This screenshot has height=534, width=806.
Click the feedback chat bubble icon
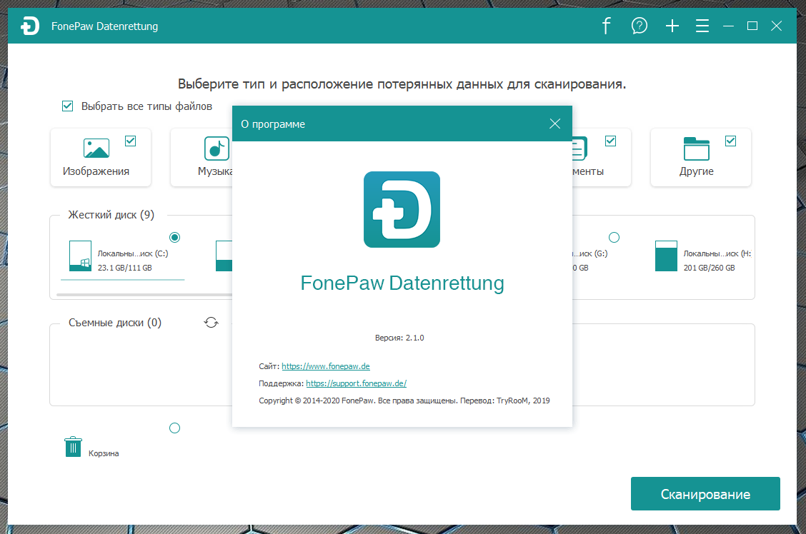[639, 26]
